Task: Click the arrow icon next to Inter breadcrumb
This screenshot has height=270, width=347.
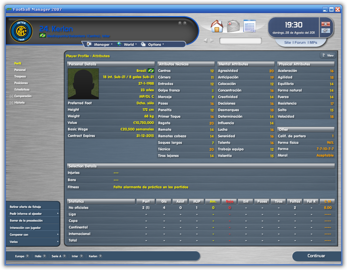Action: click(81, 256)
